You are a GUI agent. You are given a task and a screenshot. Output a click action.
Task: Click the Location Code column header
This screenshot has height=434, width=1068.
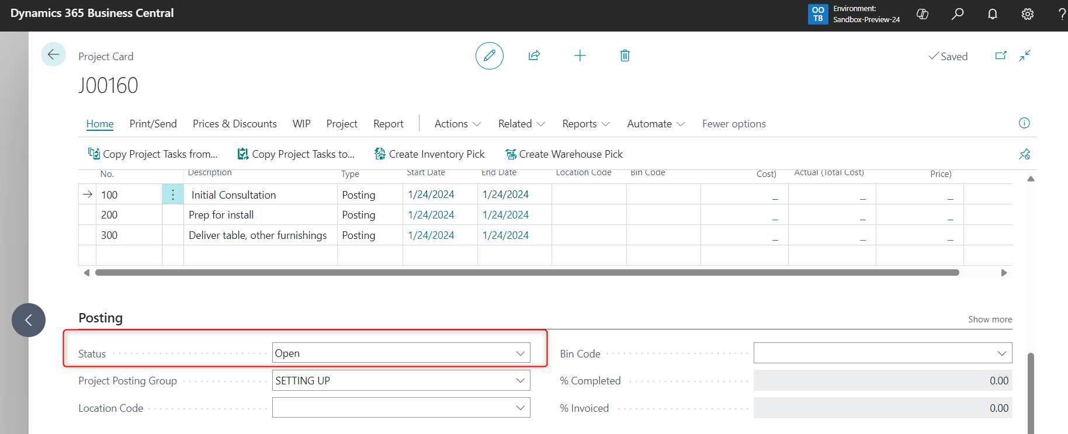(x=584, y=172)
